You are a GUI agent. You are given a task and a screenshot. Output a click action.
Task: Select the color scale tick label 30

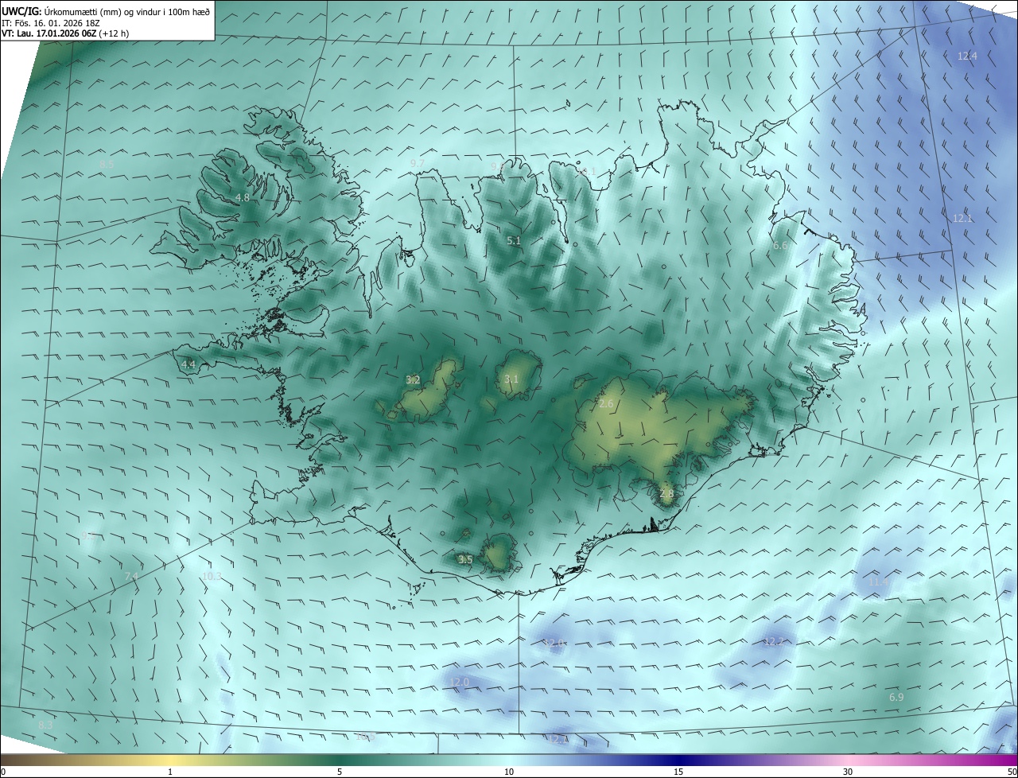coord(848,772)
